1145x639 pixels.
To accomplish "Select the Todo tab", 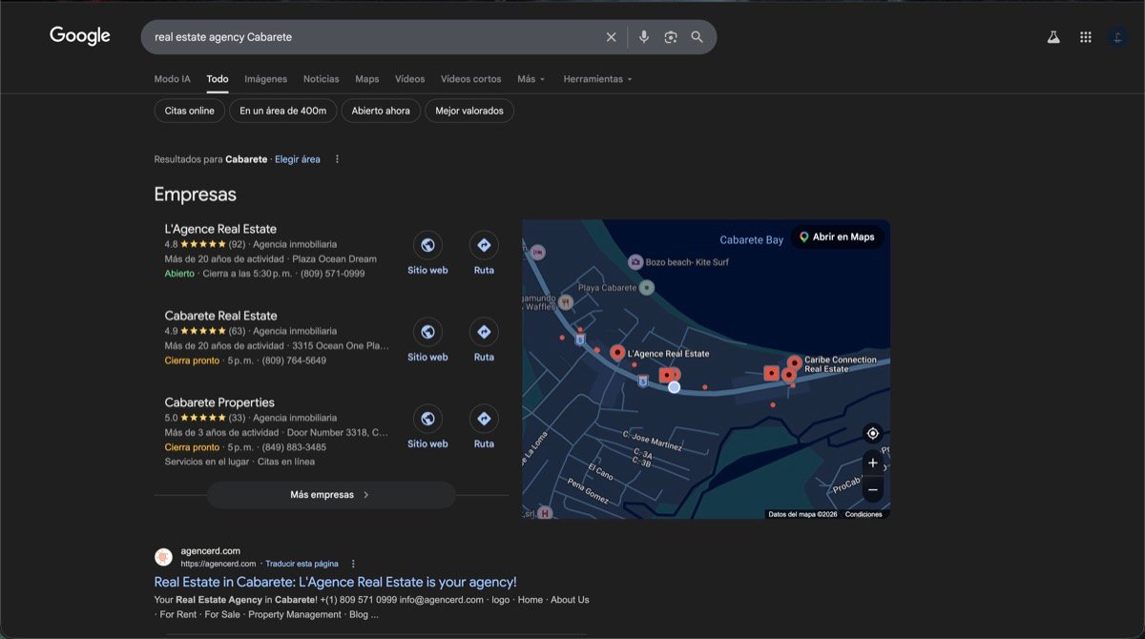I will tap(218, 79).
